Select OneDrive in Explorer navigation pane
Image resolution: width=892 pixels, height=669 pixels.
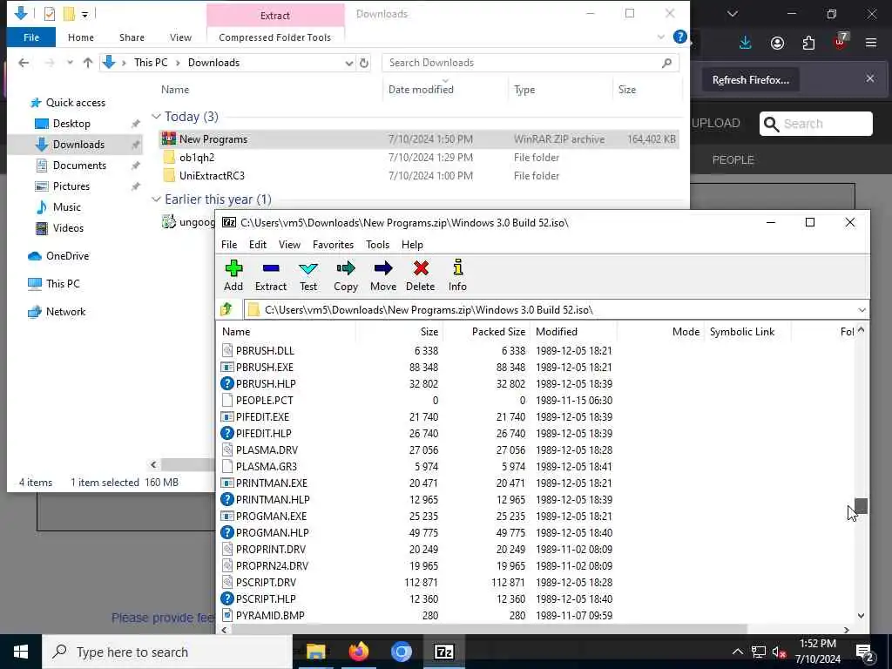point(67,256)
